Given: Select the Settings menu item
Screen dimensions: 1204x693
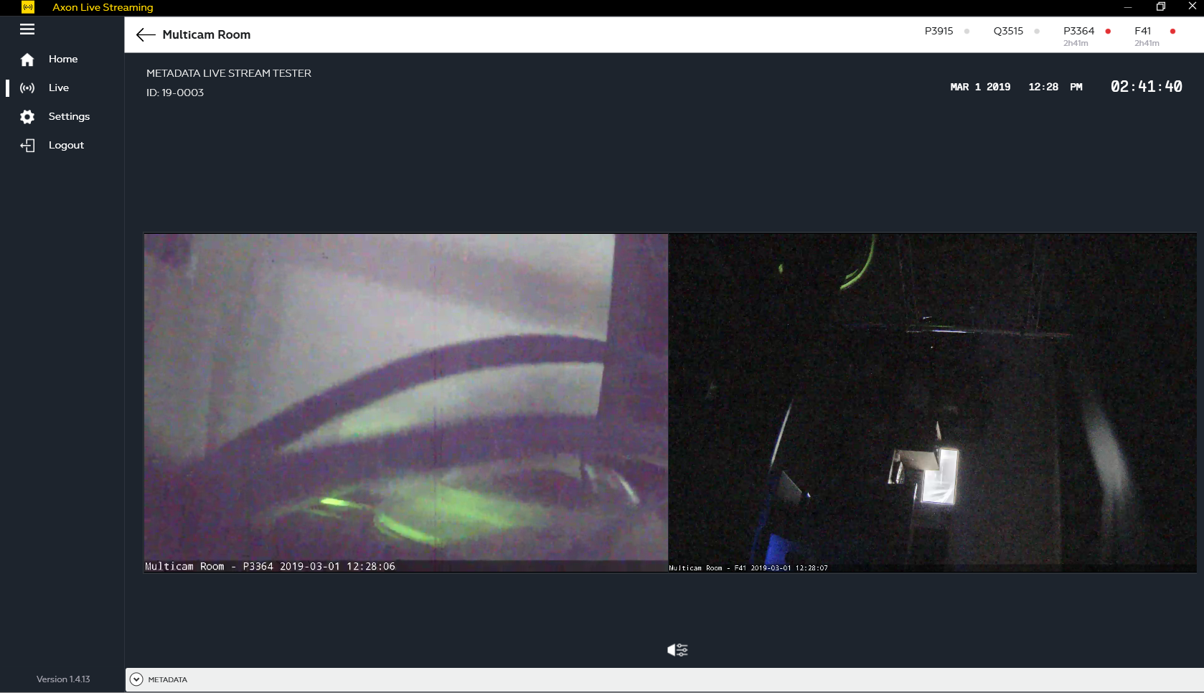Looking at the screenshot, I should click(69, 117).
